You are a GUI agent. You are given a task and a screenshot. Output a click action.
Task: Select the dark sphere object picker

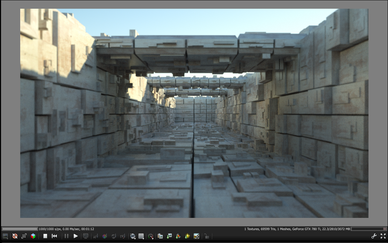pyautogui.click(x=114, y=236)
